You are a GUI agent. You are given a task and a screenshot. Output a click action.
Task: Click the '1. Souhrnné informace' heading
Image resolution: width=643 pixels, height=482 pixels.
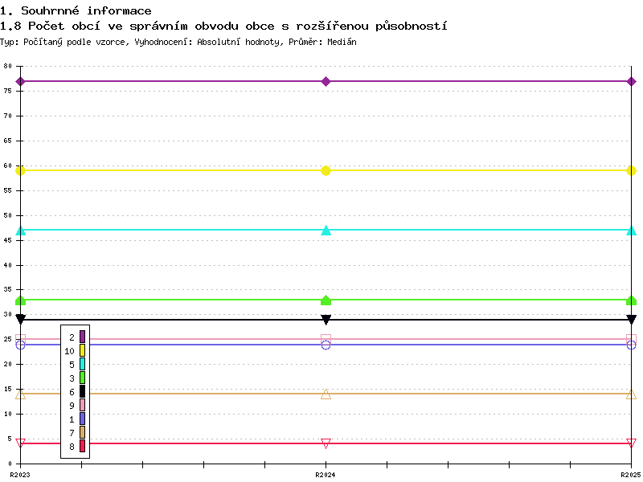pyautogui.click(x=76, y=10)
